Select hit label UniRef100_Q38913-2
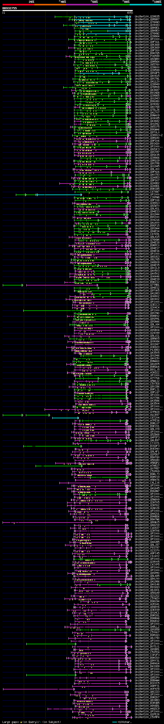Image resolution: width=164 pixels, height=724 pixels. pyautogui.click(x=149, y=135)
